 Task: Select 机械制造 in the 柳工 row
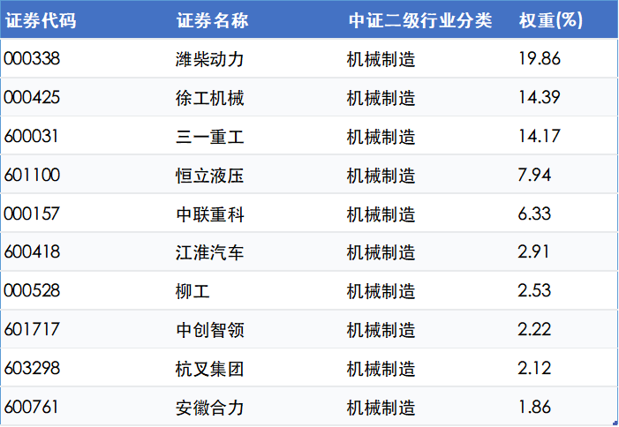pos(381,291)
